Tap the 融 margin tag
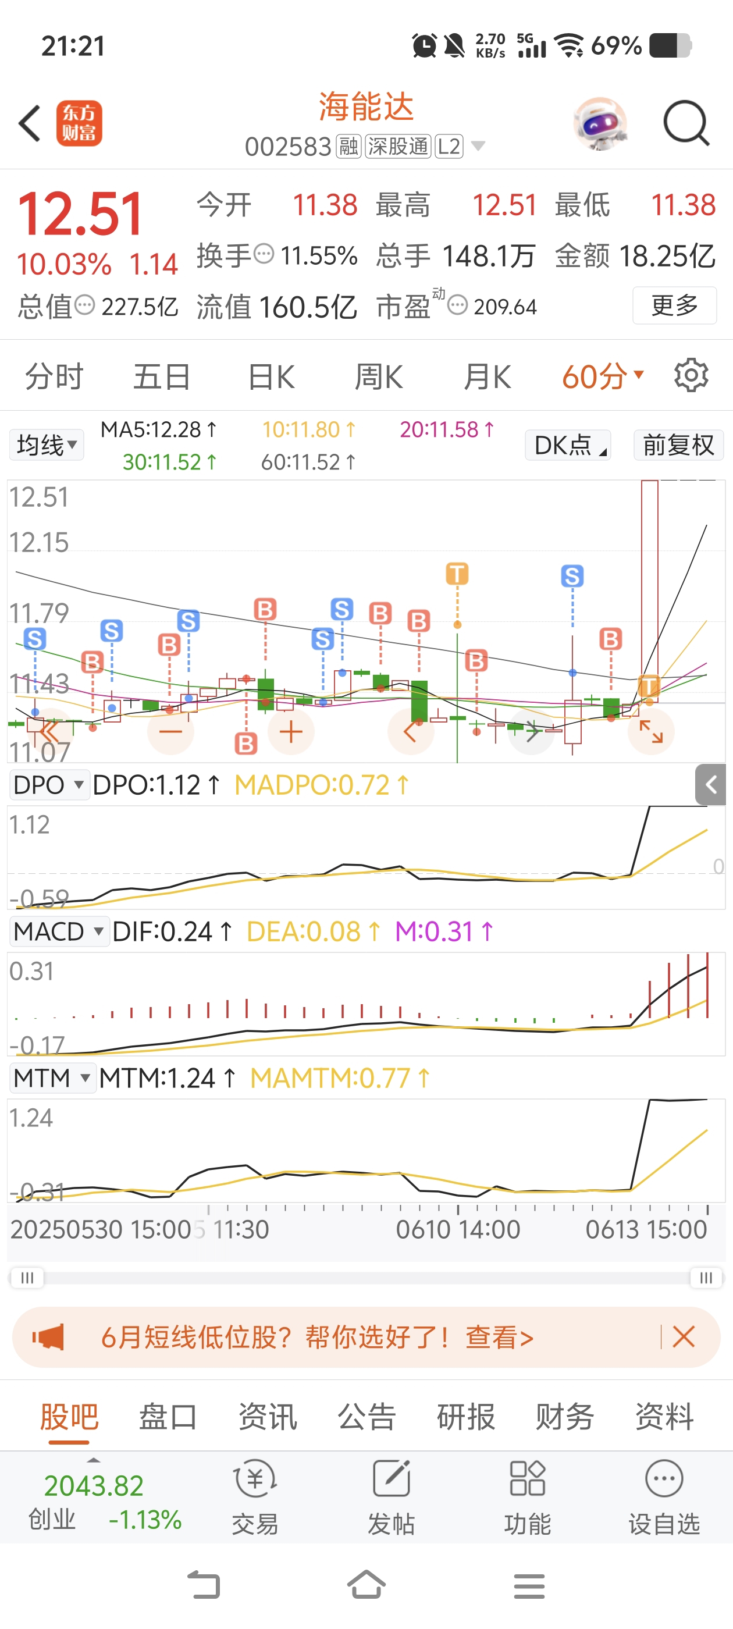Viewport: 733px width, 1629px height. tap(348, 147)
